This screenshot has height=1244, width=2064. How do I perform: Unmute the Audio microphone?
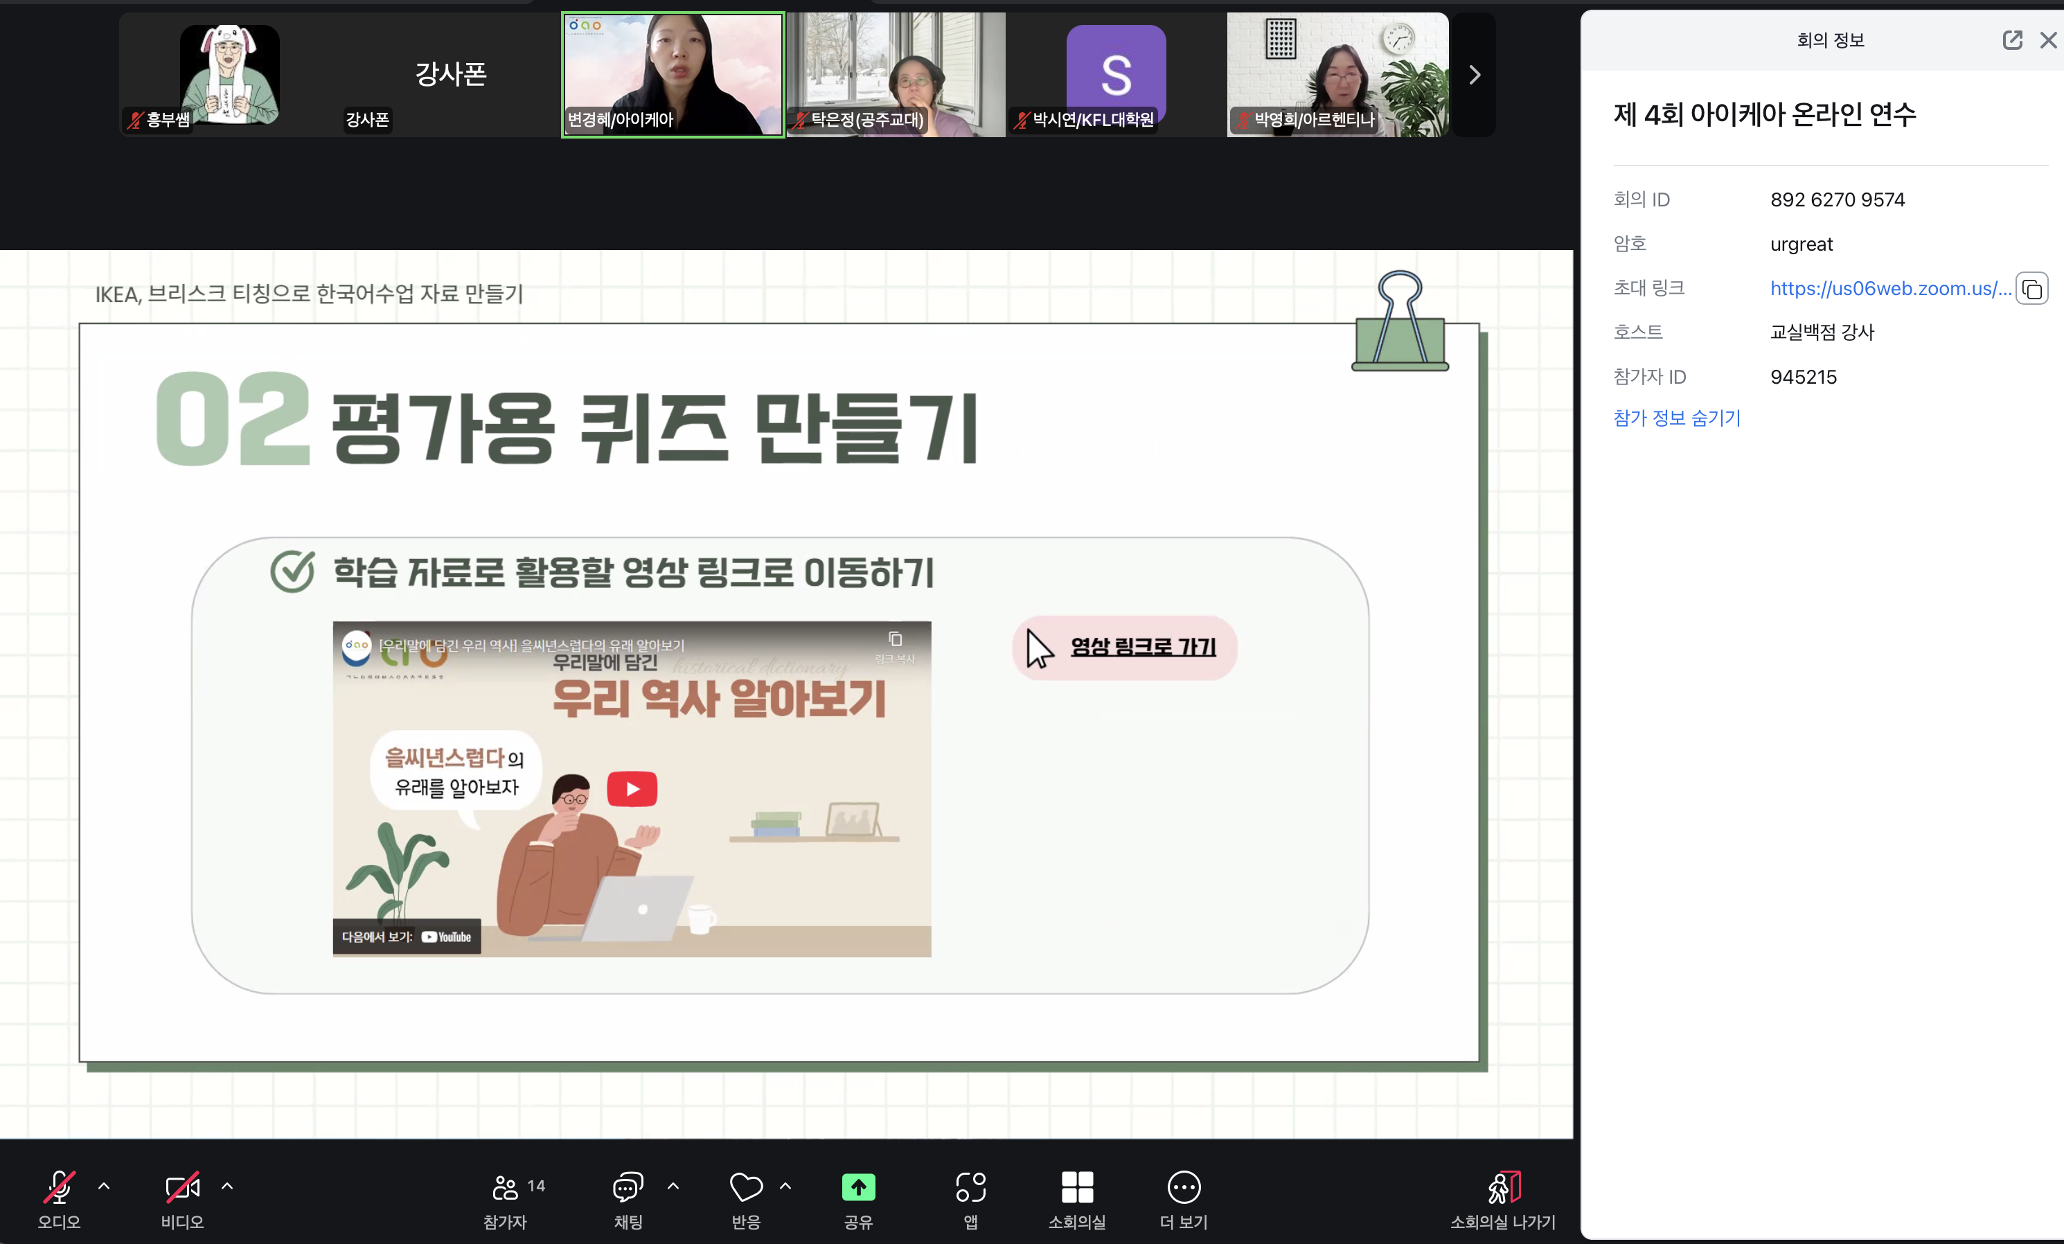click(x=59, y=1187)
